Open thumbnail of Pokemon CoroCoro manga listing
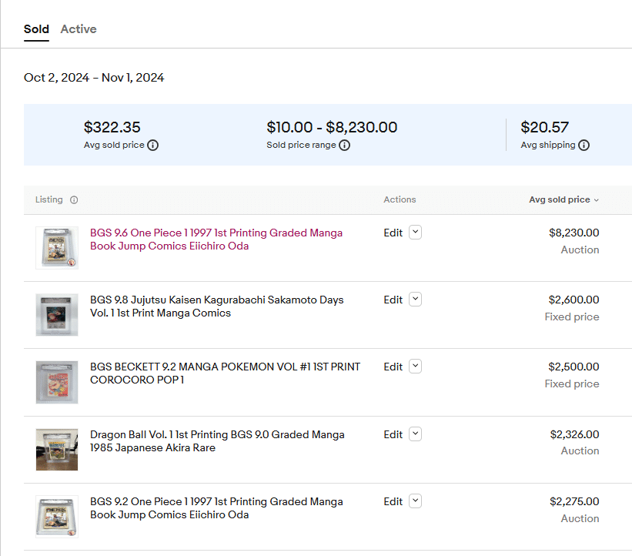This screenshot has height=556, width=632. (x=57, y=382)
